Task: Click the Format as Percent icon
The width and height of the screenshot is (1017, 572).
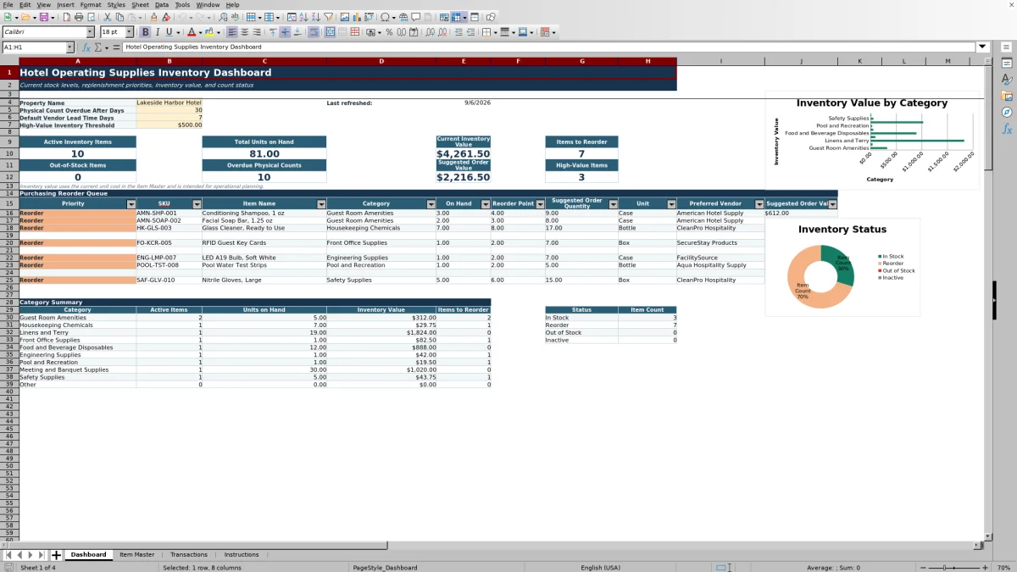Action: [x=389, y=32]
